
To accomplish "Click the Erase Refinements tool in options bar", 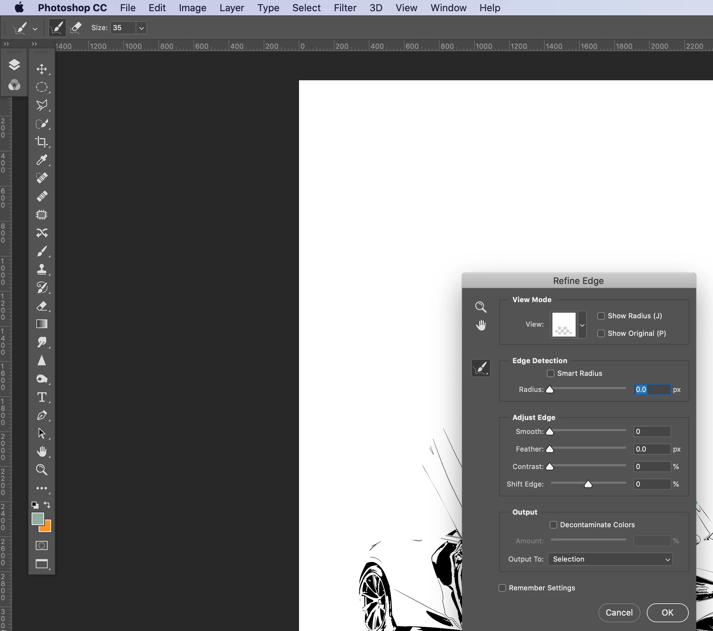I will pos(75,28).
